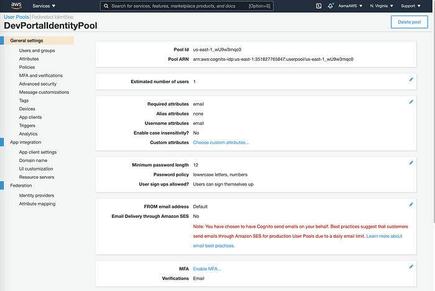Open Resource servers sidebar item
435x291 pixels.
(x=37, y=177)
